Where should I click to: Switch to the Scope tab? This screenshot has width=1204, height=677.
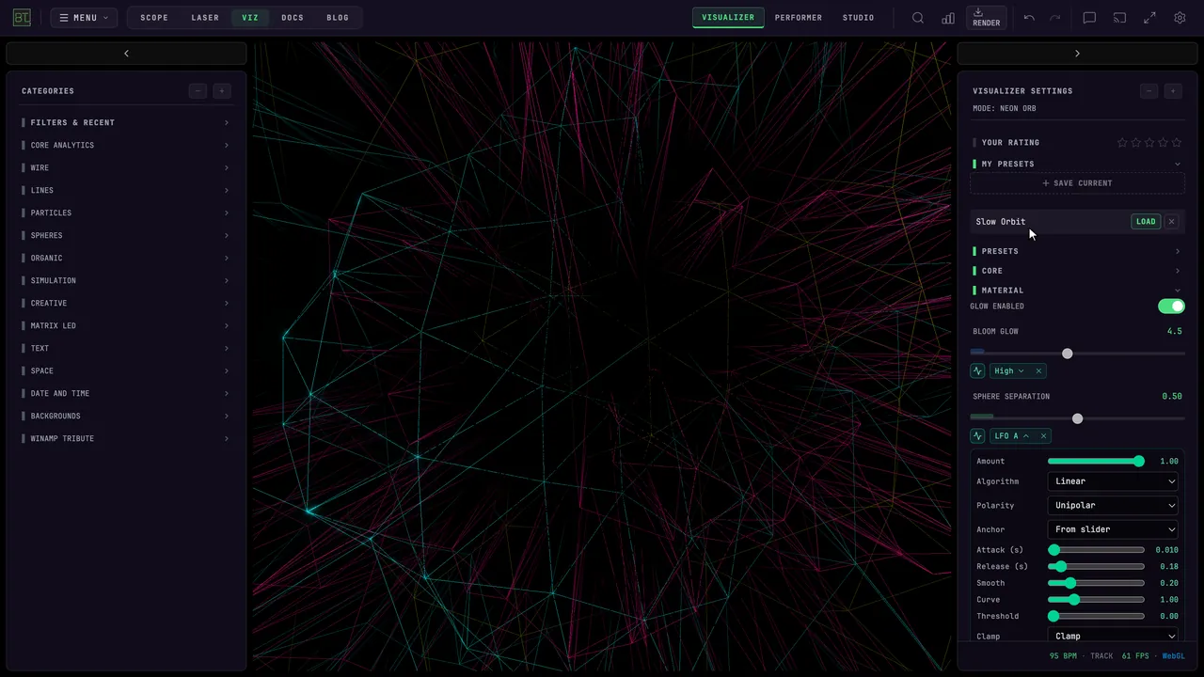coord(154,18)
